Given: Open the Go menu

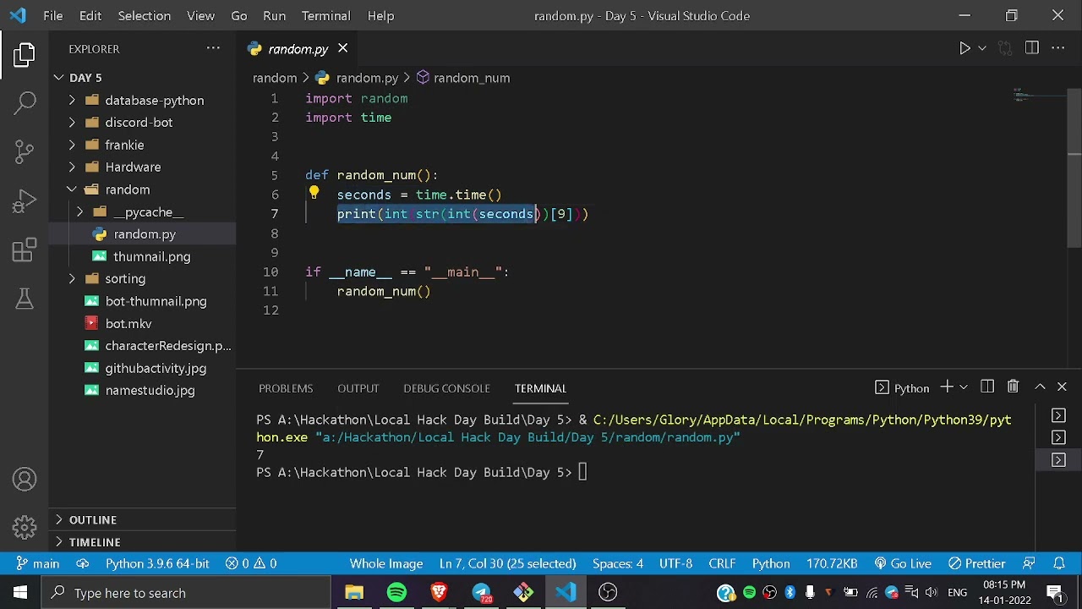Looking at the screenshot, I should (239, 15).
